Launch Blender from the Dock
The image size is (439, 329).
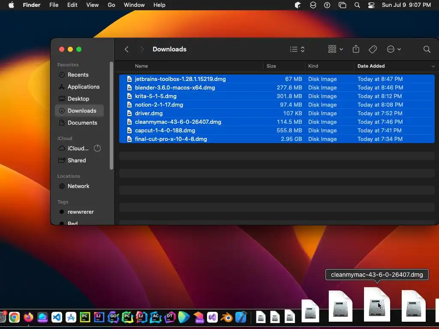pos(226,317)
